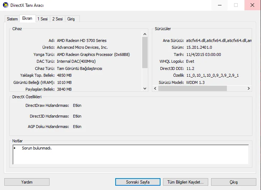The image size is (261, 190).
Task: Click the Advanced Micro Devices, Inc. value
Action: 82,47
